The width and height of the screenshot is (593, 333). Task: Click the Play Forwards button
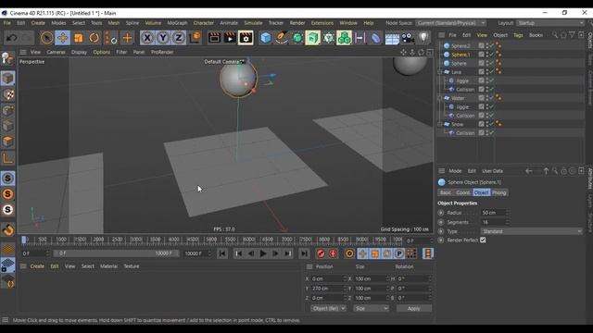(x=263, y=253)
